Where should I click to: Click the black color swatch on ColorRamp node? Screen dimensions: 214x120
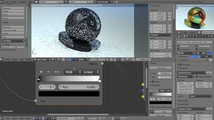[69, 94]
